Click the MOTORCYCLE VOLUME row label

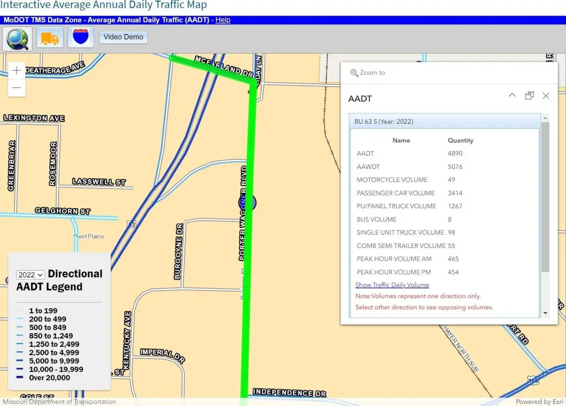pos(392,180)
